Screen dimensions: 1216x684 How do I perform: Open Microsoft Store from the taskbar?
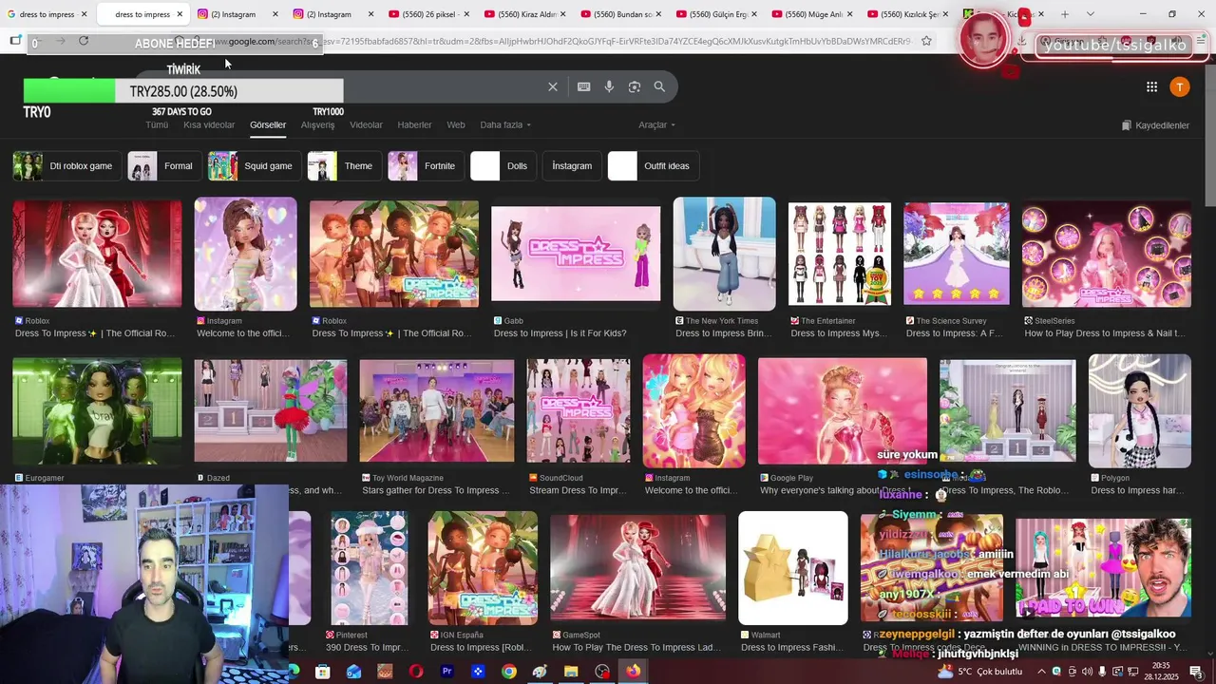coord(322,672)
